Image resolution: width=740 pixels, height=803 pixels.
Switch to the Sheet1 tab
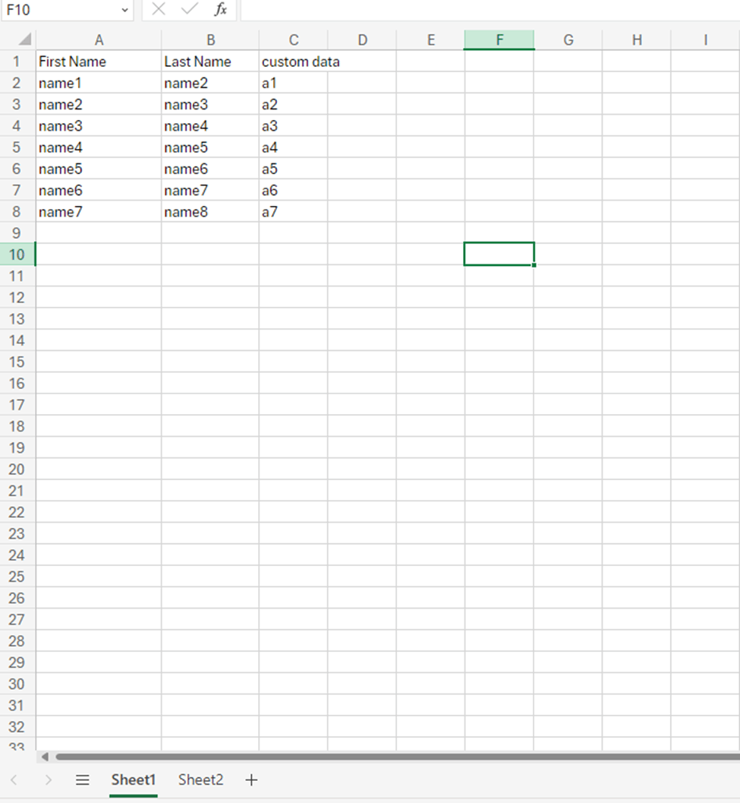133,780
